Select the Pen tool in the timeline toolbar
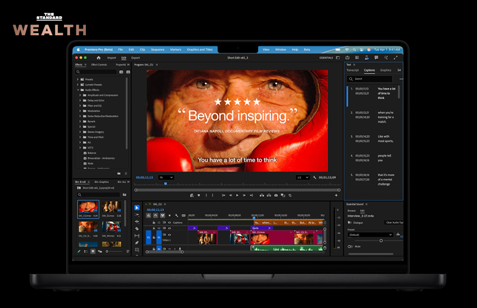 click(x=137, y=242)
